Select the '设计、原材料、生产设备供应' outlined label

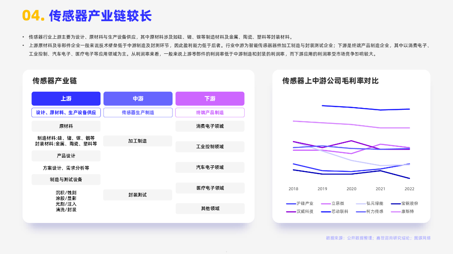coord(66,112)
